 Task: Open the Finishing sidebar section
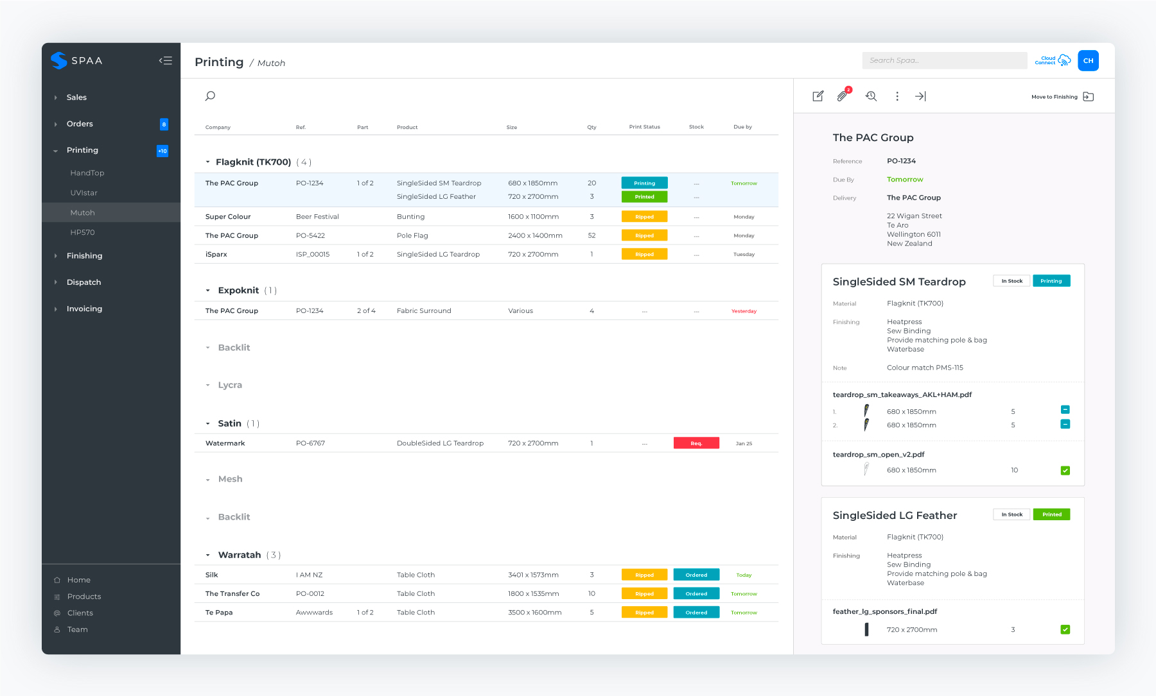(x=84, y=255)
